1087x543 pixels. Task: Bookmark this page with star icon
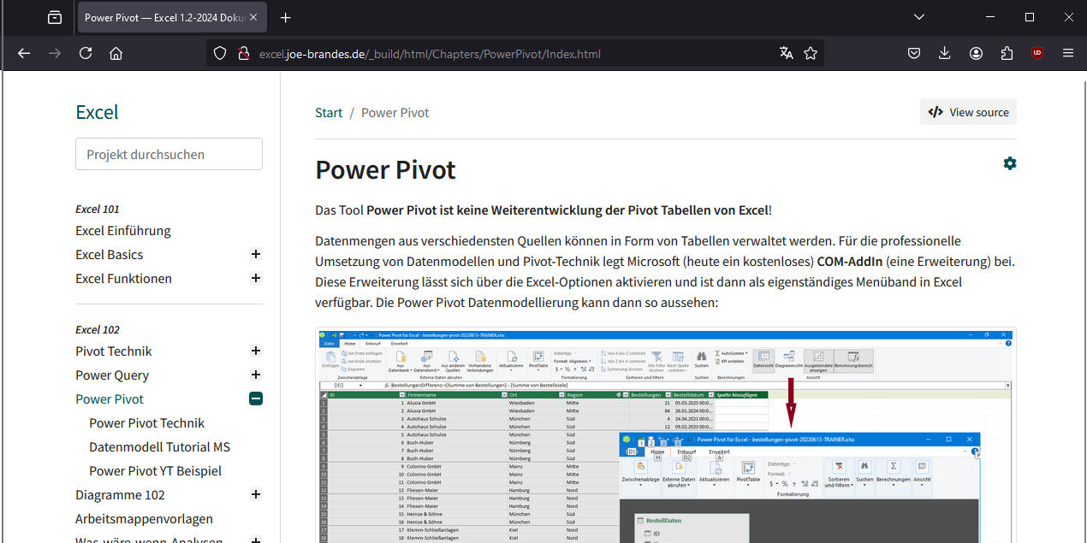coord(811,53)
